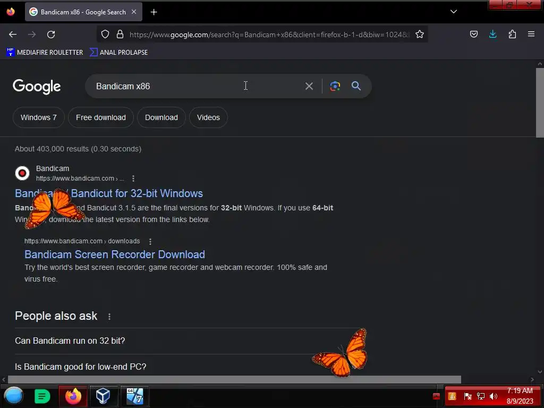This screenshot has width=544, height=408.
Task: Click the Bandicam site favicon
Action: point(22,173)
